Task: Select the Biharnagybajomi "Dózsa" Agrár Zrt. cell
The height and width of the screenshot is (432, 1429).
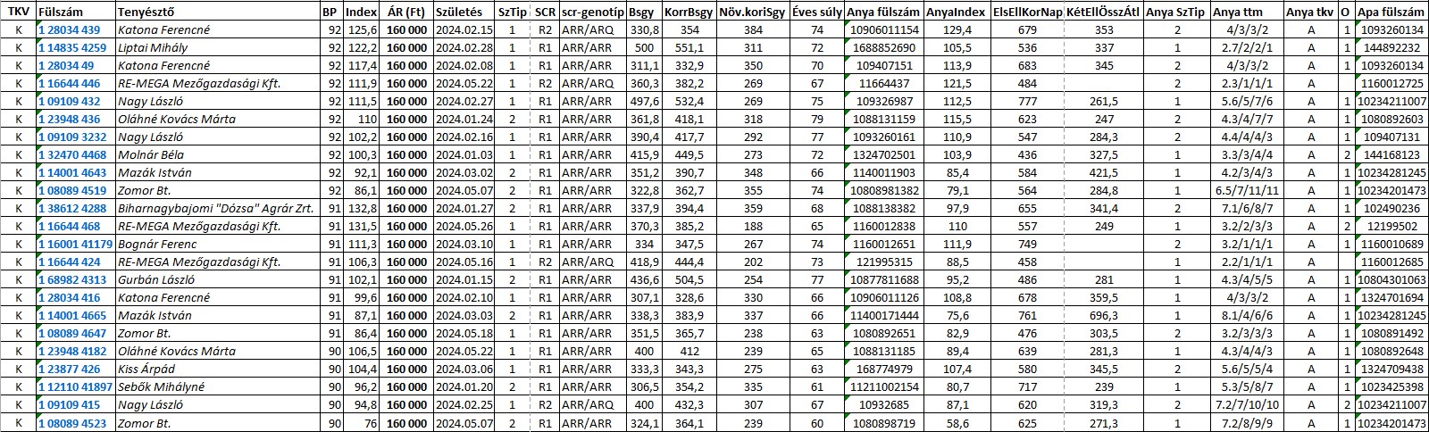Action: coord(215,209)
